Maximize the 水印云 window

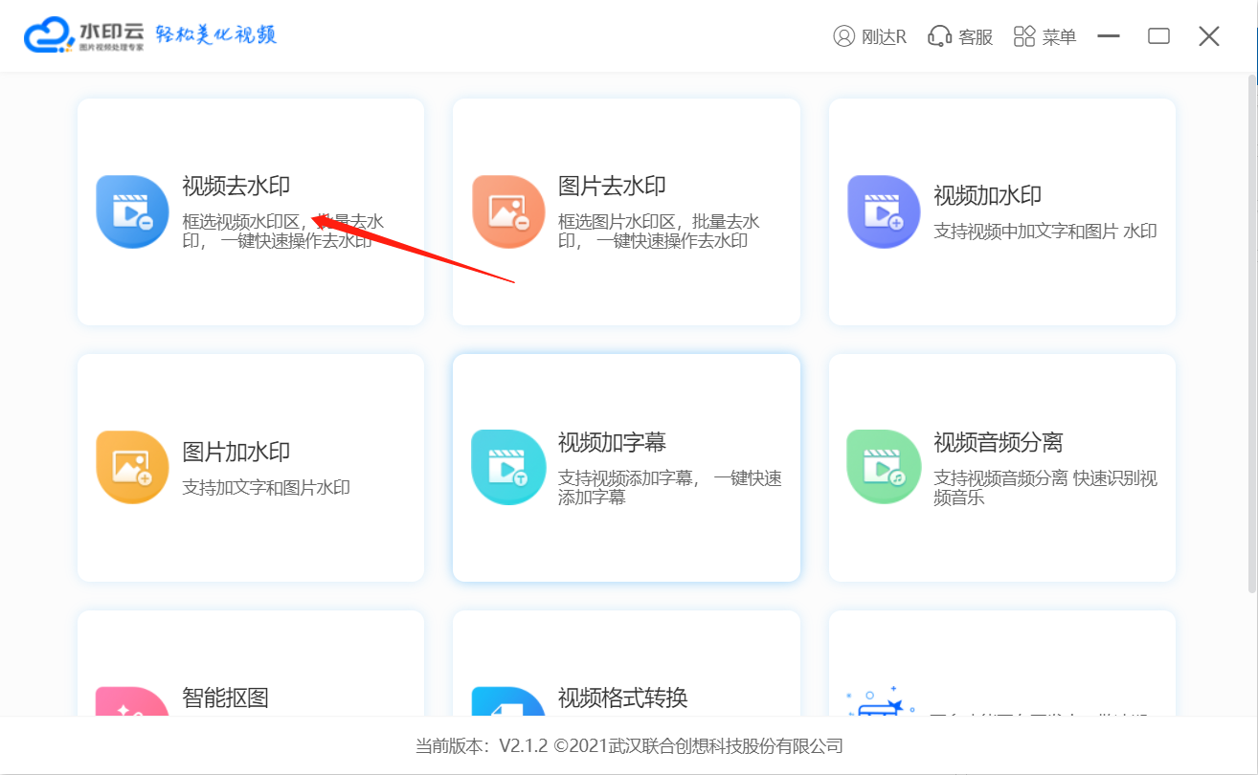1159,36
